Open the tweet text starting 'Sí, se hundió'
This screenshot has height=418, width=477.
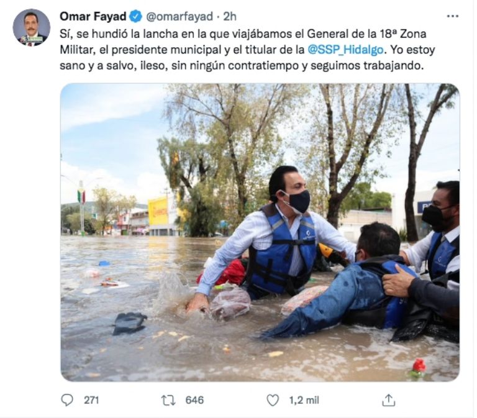[x=247, y=50]
